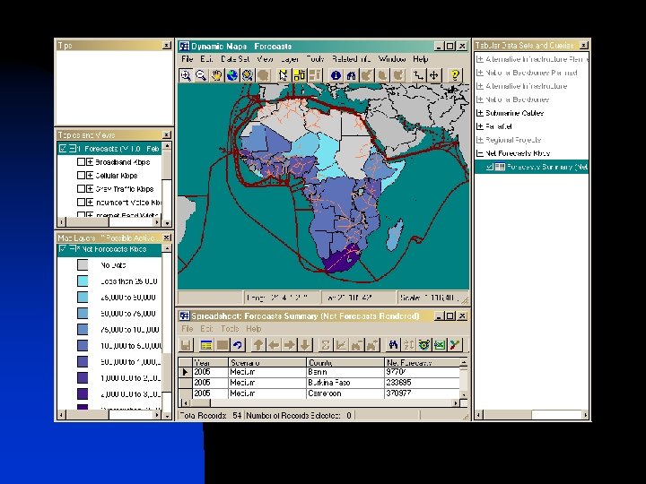Toggle the Incumbent Voice checkbox
The height and width of the screenshot is (484, 646).
coord(81,202)
